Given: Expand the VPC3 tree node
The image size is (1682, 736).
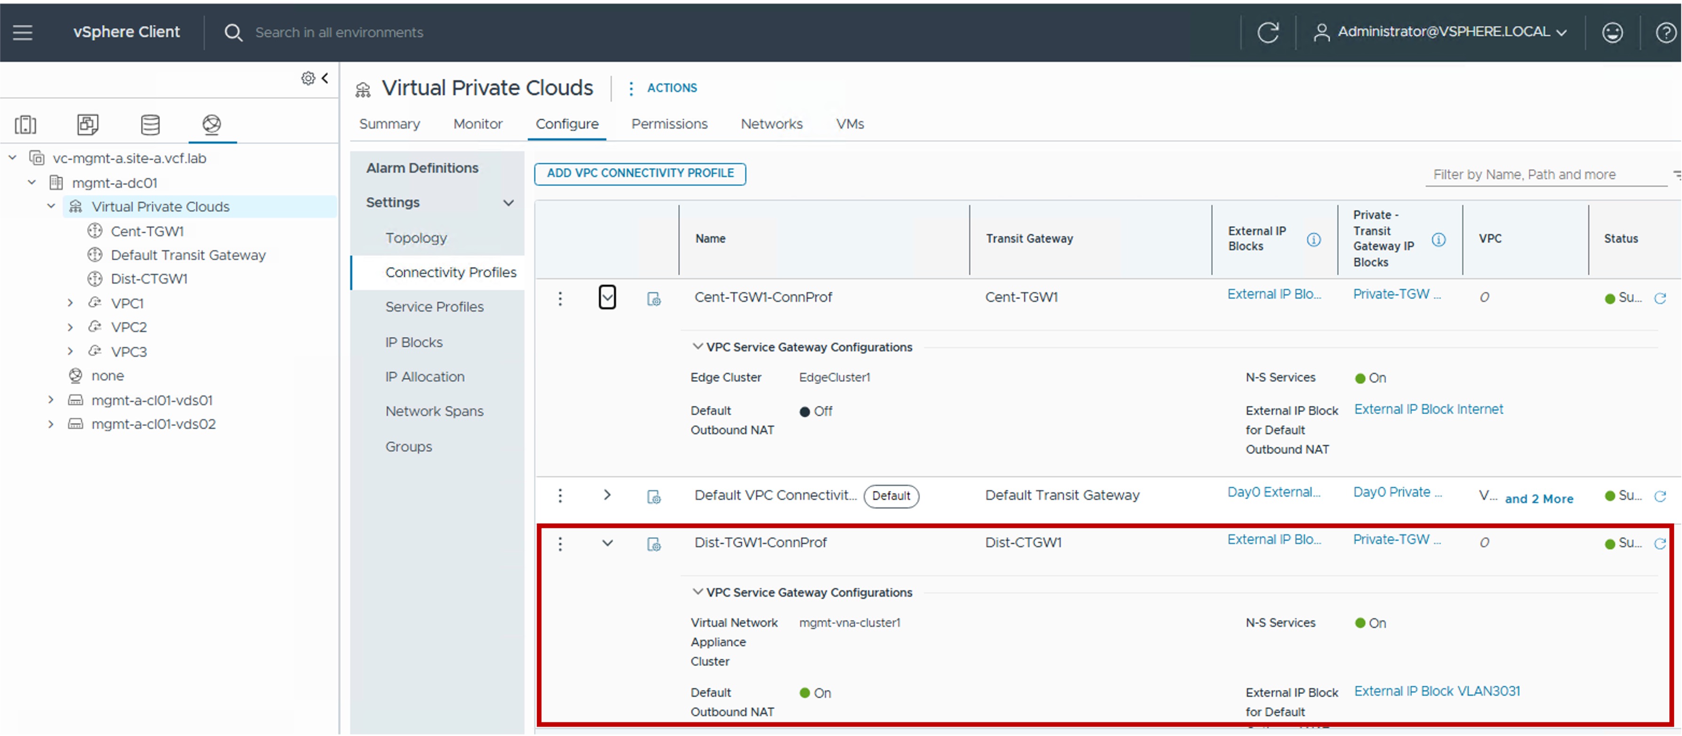Looking at the screenshot, I should 70,352.
